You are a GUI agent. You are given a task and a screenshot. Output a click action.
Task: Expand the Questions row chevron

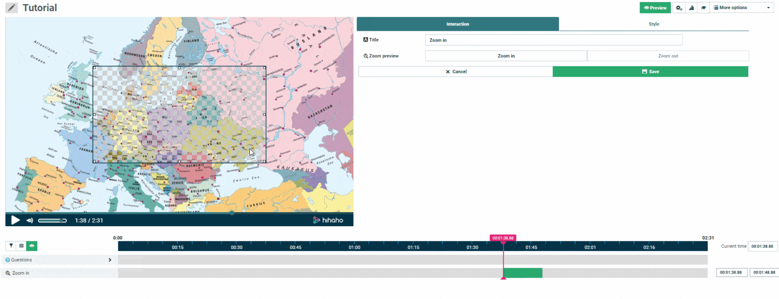110,260
